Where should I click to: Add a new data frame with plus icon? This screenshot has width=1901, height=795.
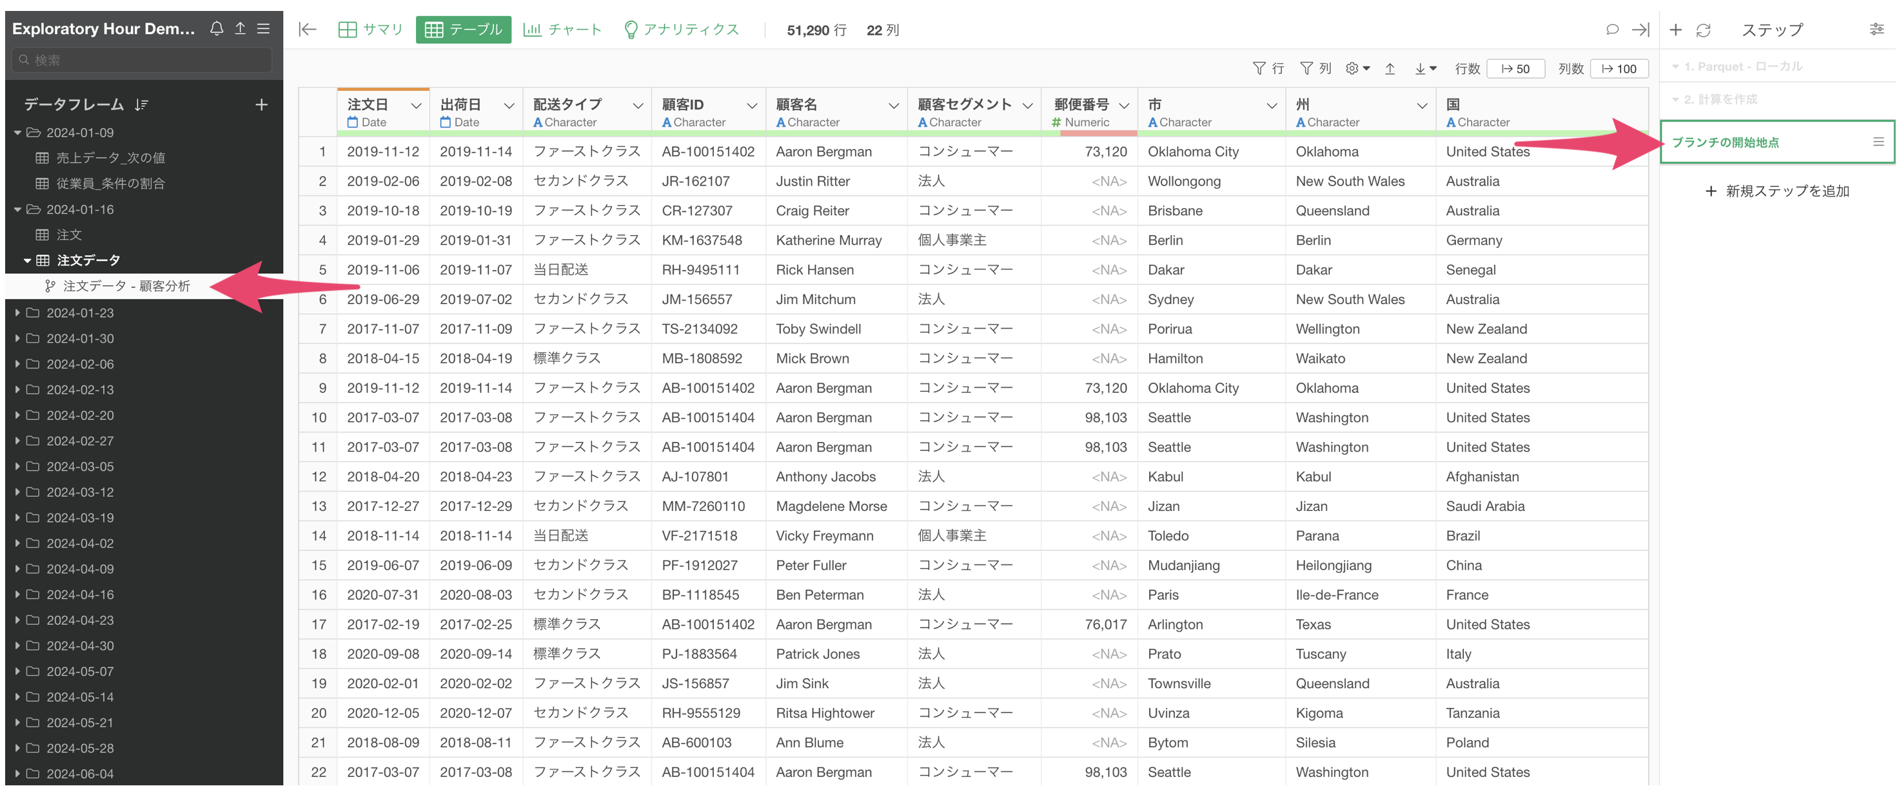click(x=261, y=105)
